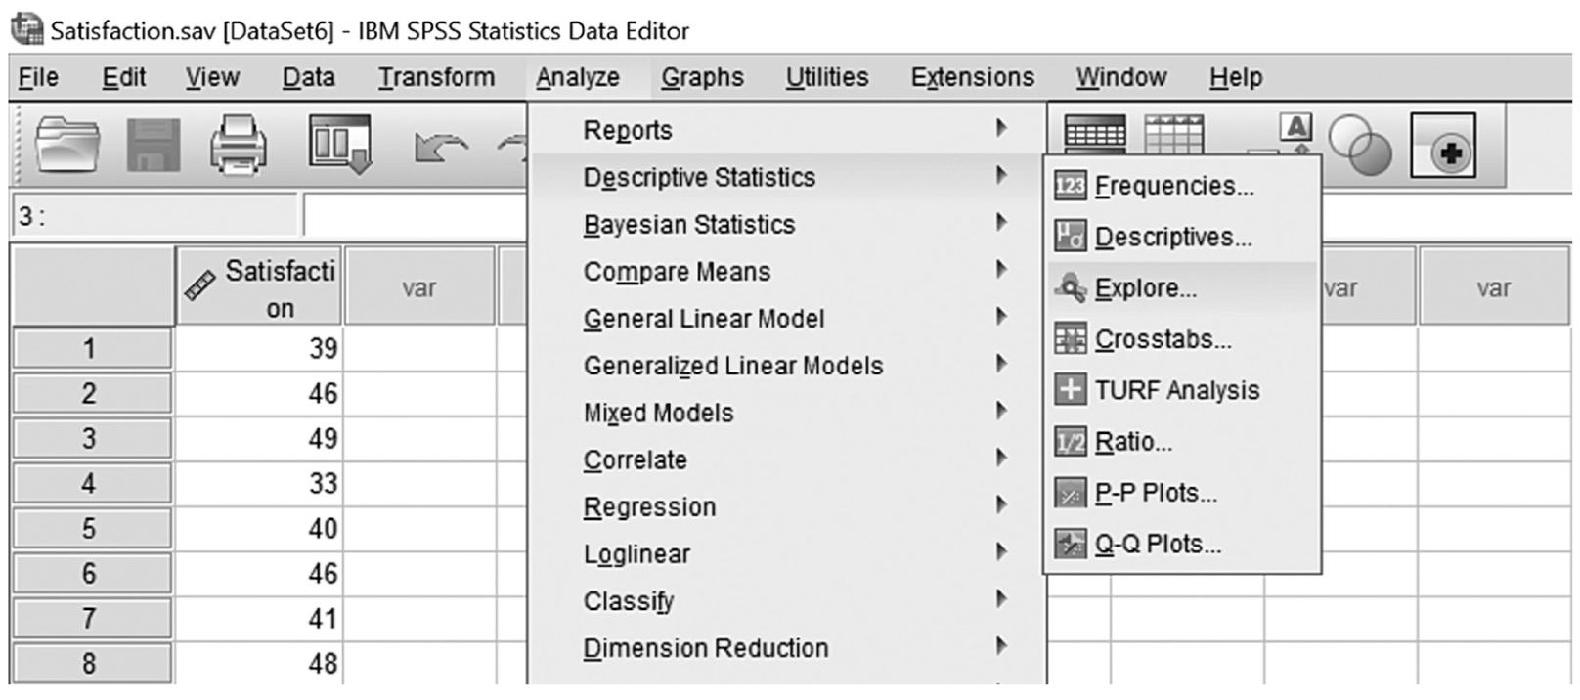The image size is (1580, 700).
Task: Open the Open Data Document folder icon
Action: coord(67,145)
